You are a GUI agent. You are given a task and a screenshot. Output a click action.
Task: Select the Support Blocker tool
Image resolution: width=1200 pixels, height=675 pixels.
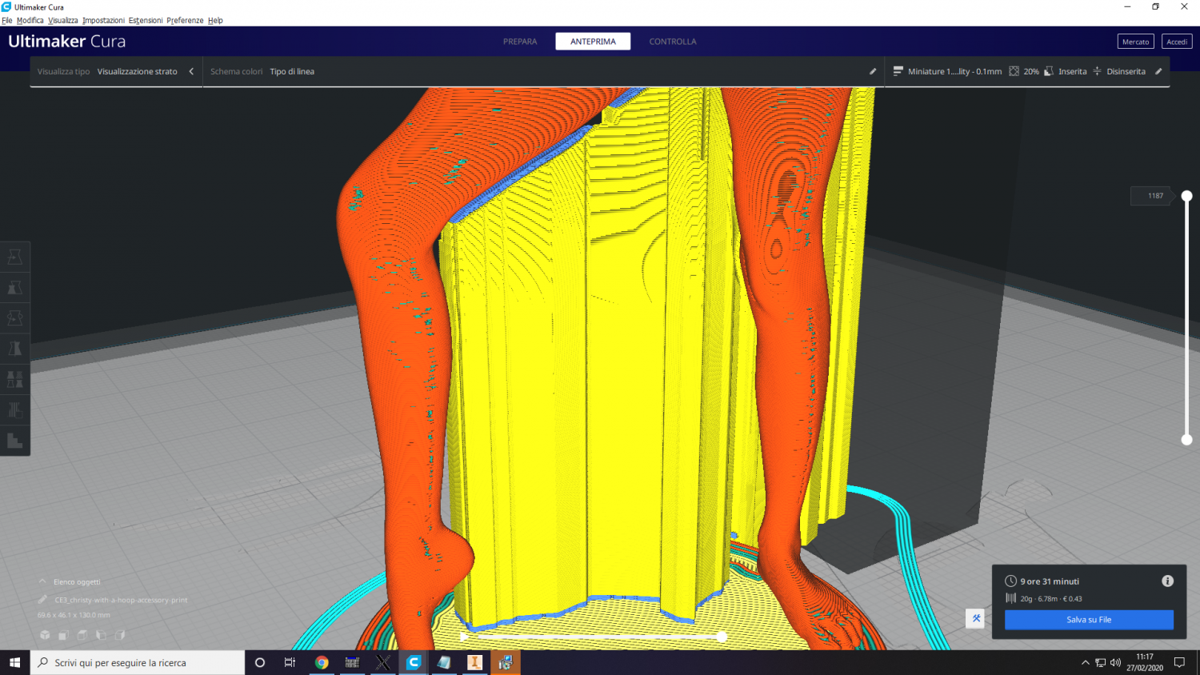click(x=14, y=410)
